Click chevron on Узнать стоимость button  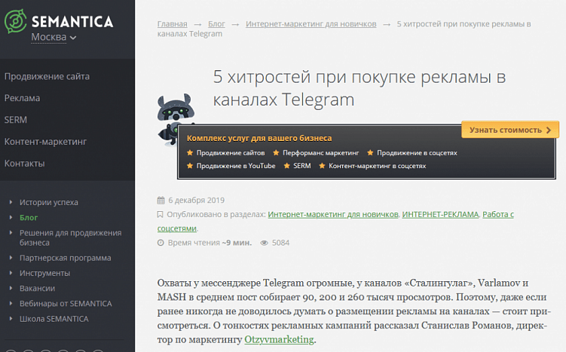pos(549,130)
